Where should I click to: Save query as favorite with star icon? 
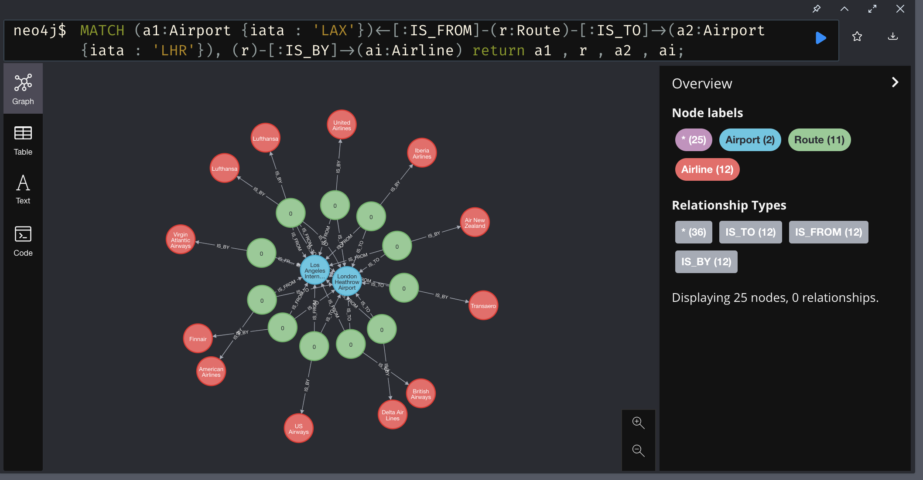pyautogui.click(x=857, y=37)
